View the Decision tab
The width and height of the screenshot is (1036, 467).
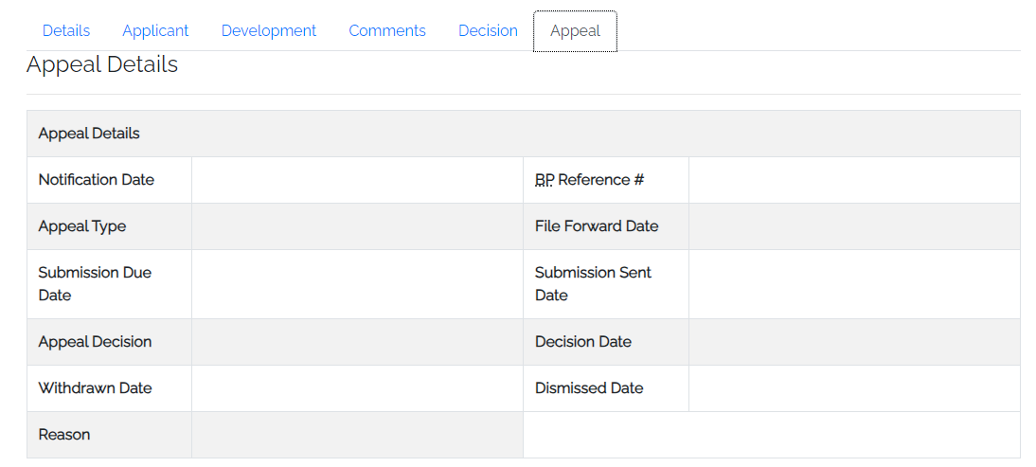(488, 31)
